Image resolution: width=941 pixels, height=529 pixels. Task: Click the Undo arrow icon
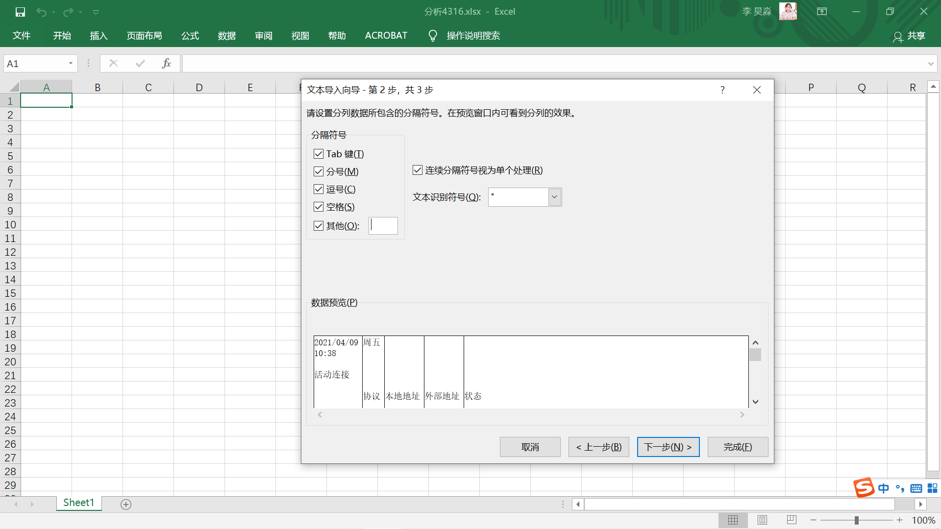(41, 12)
